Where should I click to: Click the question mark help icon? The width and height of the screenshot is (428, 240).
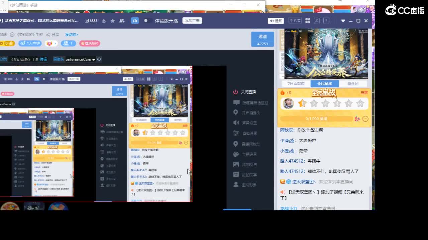(x=326, y=21)
